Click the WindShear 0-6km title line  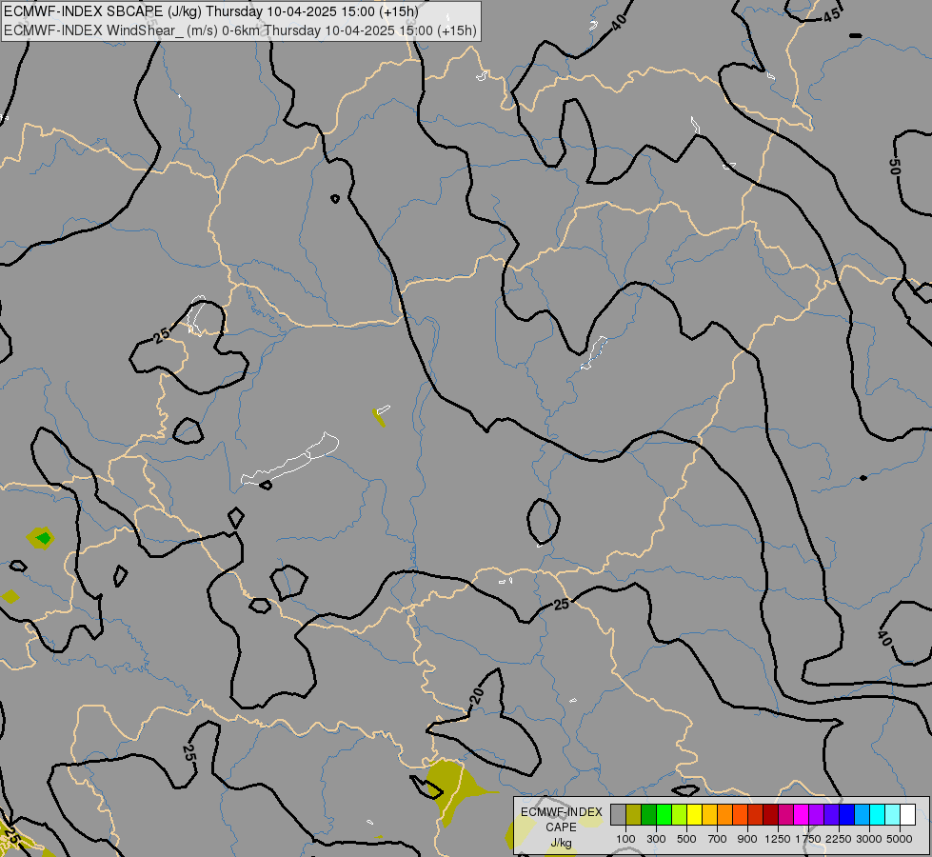point(240,30)
